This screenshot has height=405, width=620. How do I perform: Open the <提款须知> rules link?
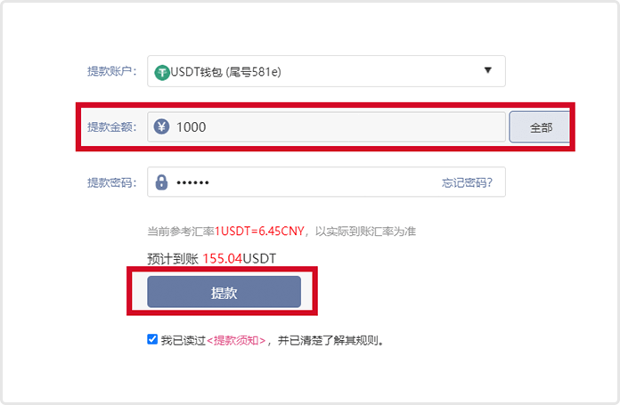(x=236, y=340)
